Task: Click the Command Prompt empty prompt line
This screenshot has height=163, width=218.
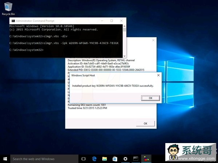Action: click(27, 50)
